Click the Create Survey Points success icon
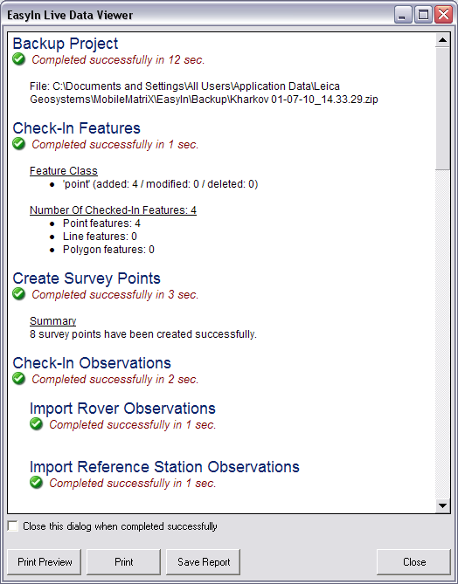 point(18,293)
